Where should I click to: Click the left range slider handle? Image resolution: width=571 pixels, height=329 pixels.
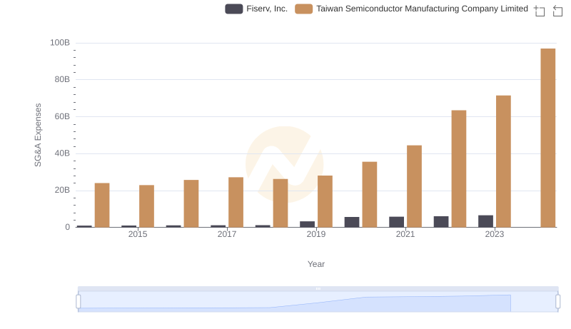(x=79, y=302)
